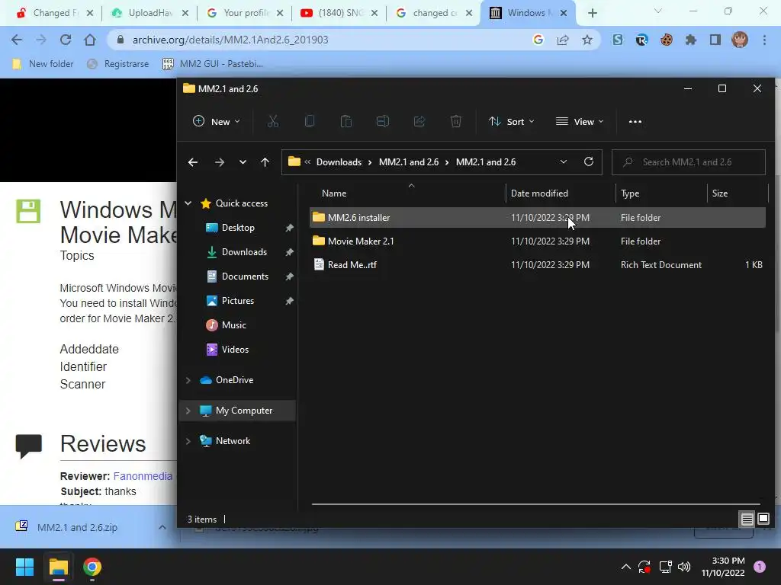The image size is (781, 585).
Task: Open the View dropdown menu
Action: tap(580, 121)
